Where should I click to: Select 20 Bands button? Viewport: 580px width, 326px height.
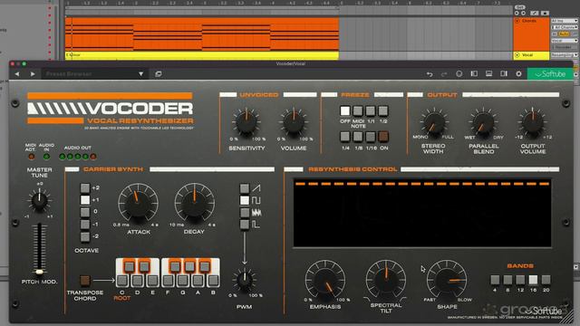pos(546,280)
